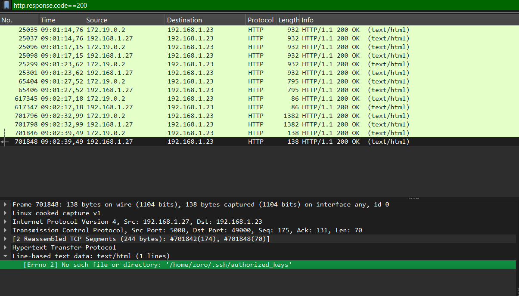
Task: Expand Linux cooked capture v1 section
Action: [5, 213]
